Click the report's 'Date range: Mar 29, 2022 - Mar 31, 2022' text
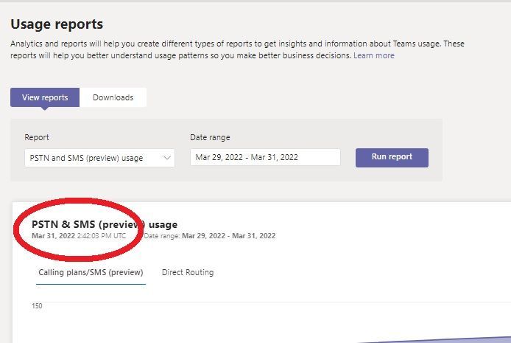 pos(210,235)
